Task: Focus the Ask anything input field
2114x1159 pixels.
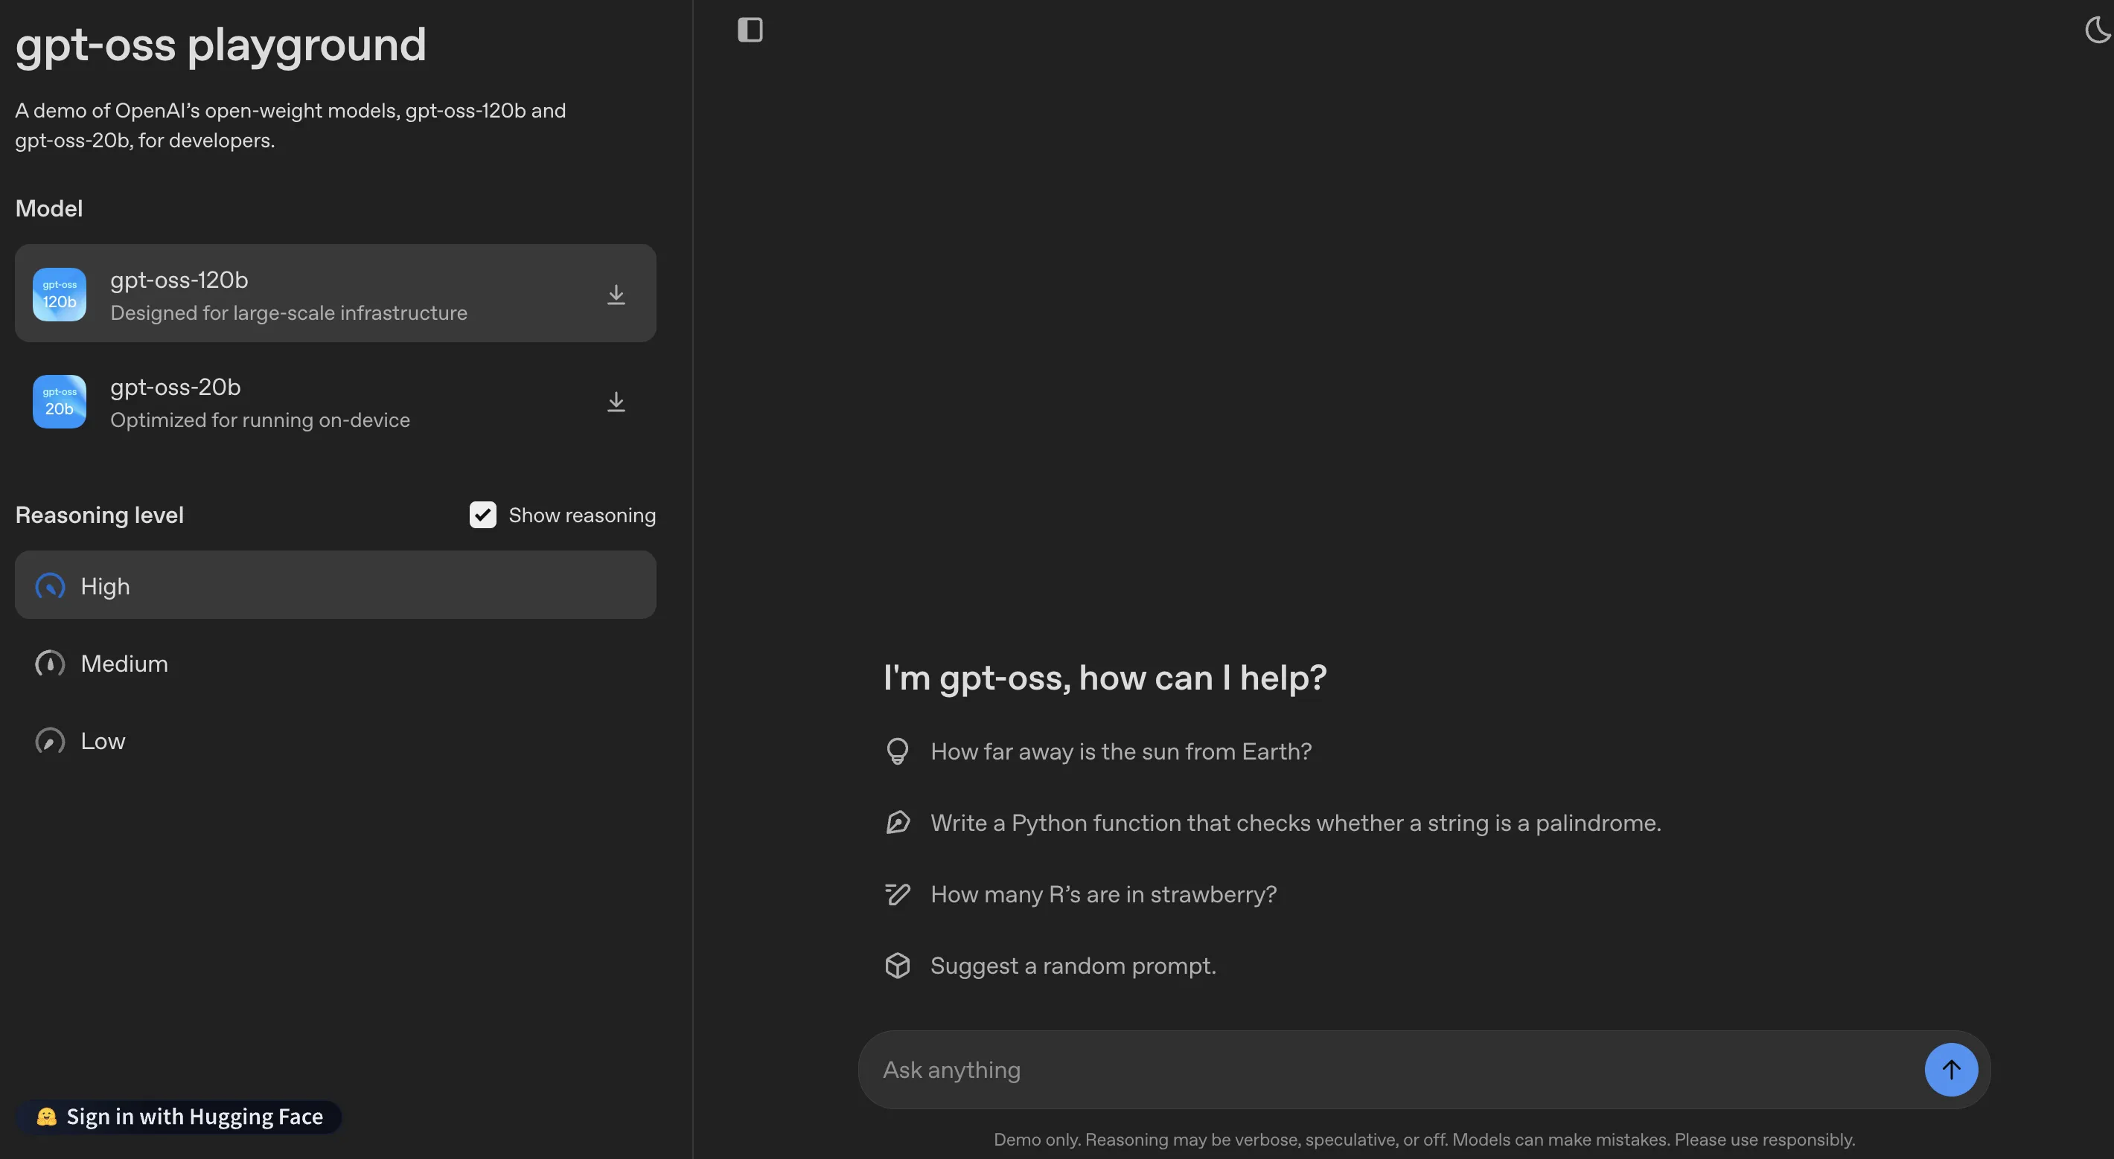Action: tap(1387, 1070)
